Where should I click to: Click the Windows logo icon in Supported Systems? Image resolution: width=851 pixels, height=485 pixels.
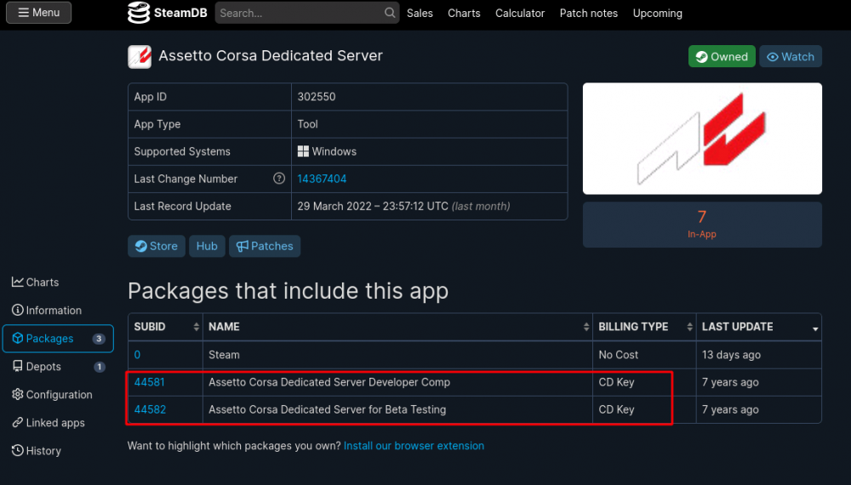[303, 151]
